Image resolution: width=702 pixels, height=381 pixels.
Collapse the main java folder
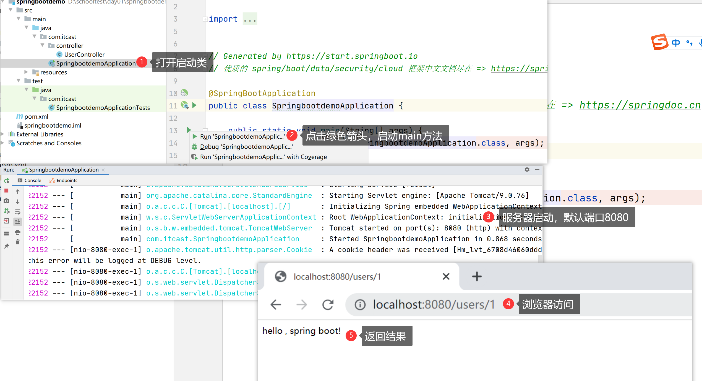click(x=27, y=28)
